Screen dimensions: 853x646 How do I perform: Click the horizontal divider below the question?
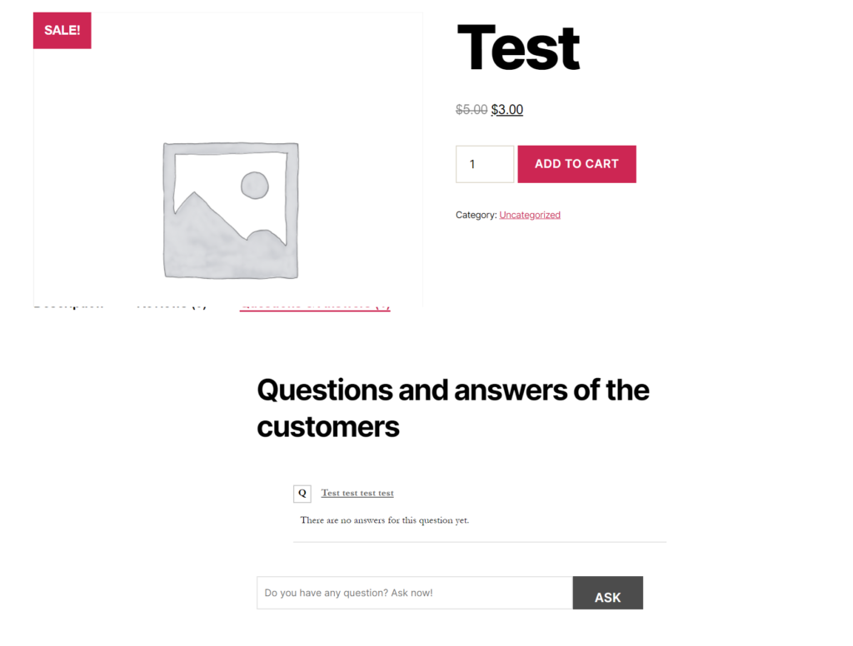479,542
